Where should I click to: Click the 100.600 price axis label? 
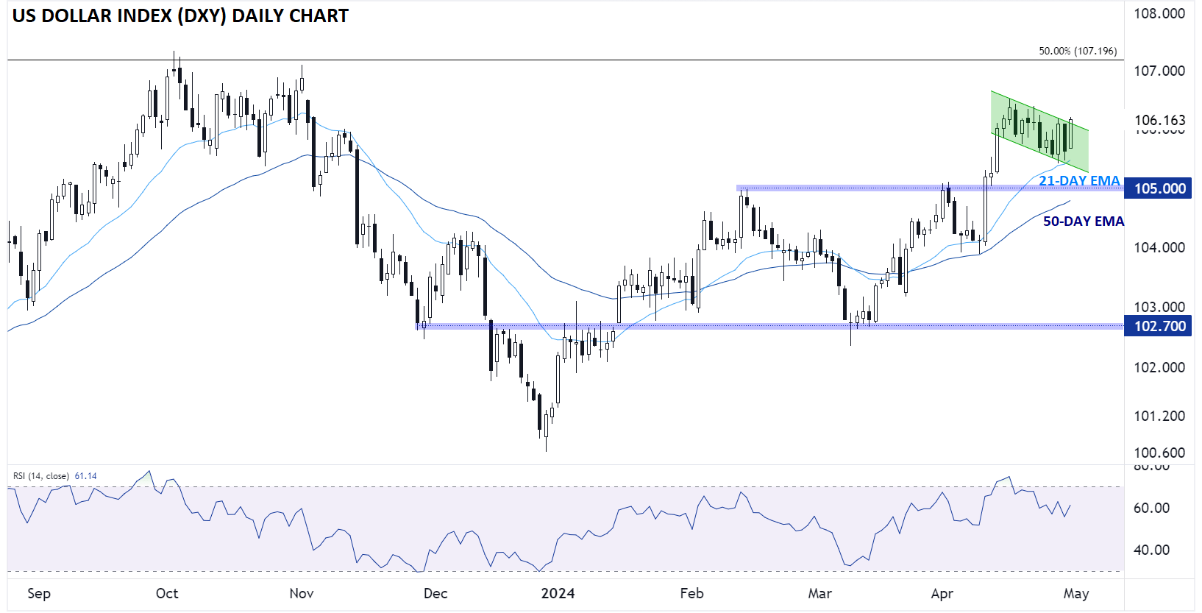point(1159,453)
